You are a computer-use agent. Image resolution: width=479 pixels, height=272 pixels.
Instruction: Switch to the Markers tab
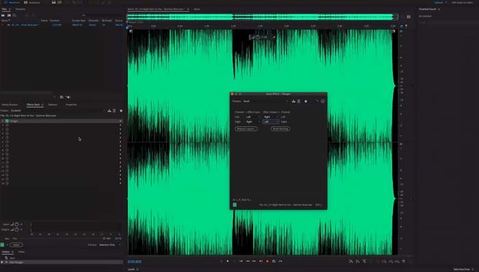[53, 105]
